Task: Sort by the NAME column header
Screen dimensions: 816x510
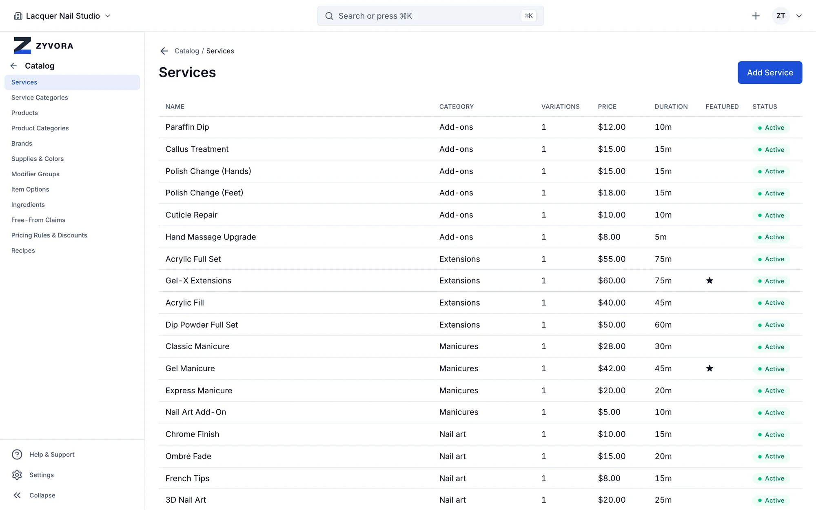Action: coord(175,107)
